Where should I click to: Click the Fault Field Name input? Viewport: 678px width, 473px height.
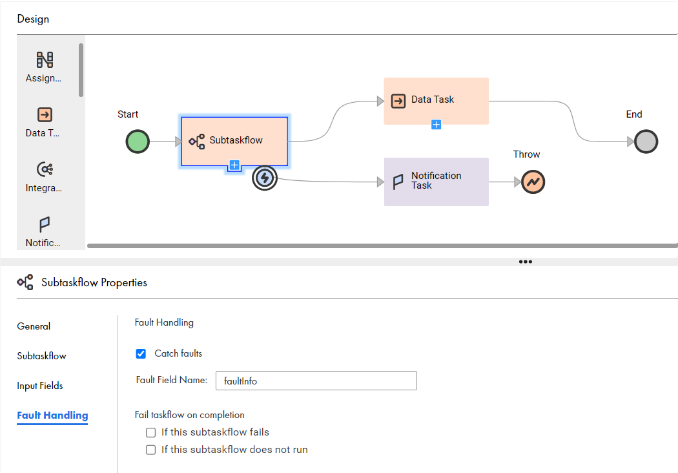click(316, 381)
